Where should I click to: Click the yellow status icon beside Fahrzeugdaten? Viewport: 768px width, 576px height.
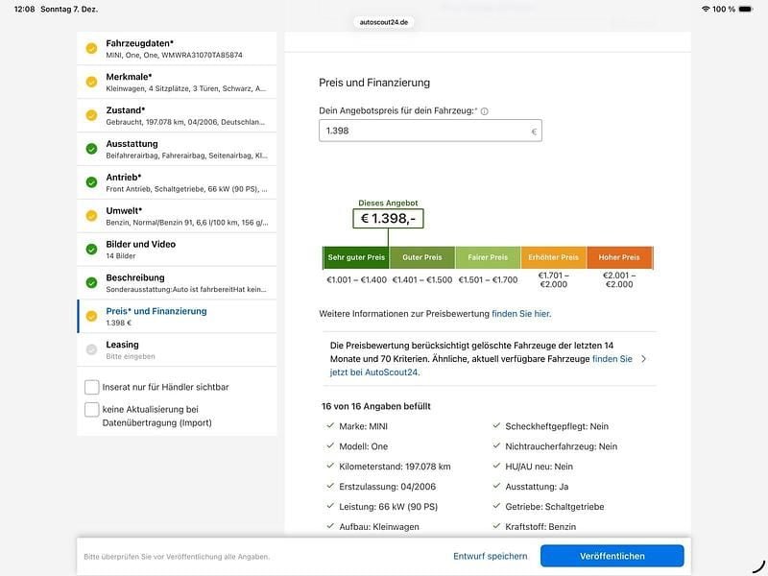pos(91,49)
